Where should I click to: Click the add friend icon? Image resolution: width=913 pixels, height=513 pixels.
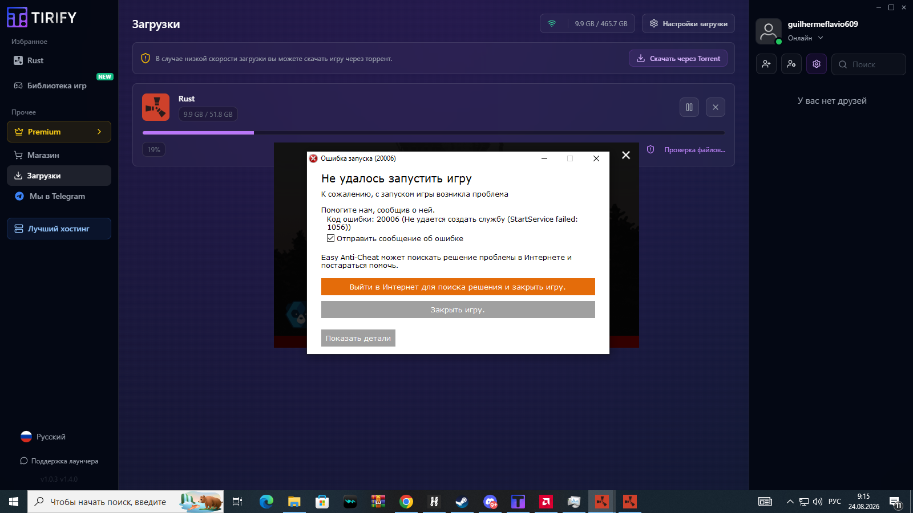pyautogui.click(x=766, y=64)
